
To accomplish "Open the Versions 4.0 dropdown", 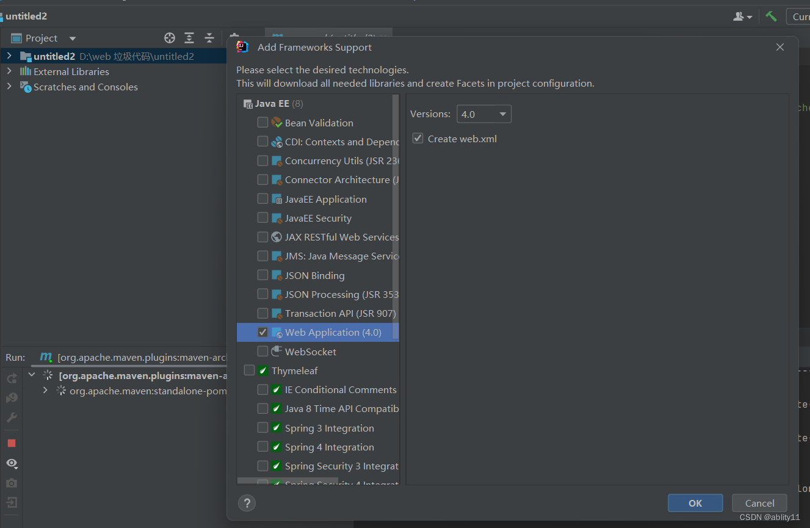I will tap(484, 114).
